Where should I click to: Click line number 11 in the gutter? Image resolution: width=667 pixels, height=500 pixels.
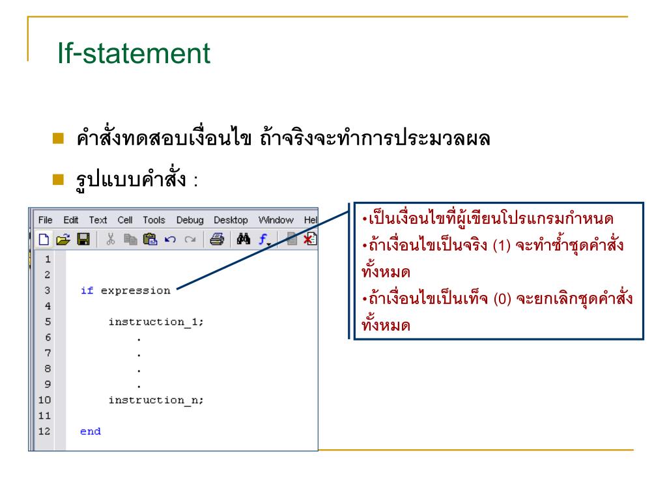coord(45,416)
